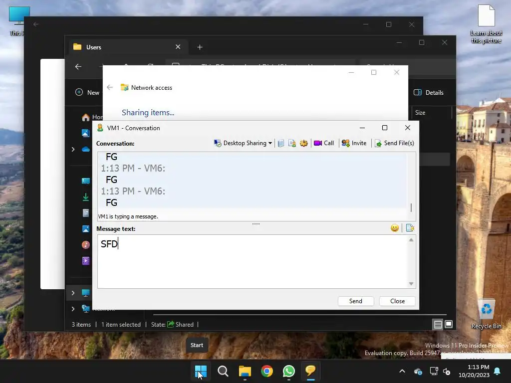The width and height of the screenshot is (511, 383).
Task: Open Music icon in File Explorer sidebar
Action: pyautogui.click(x=86, y=245)
